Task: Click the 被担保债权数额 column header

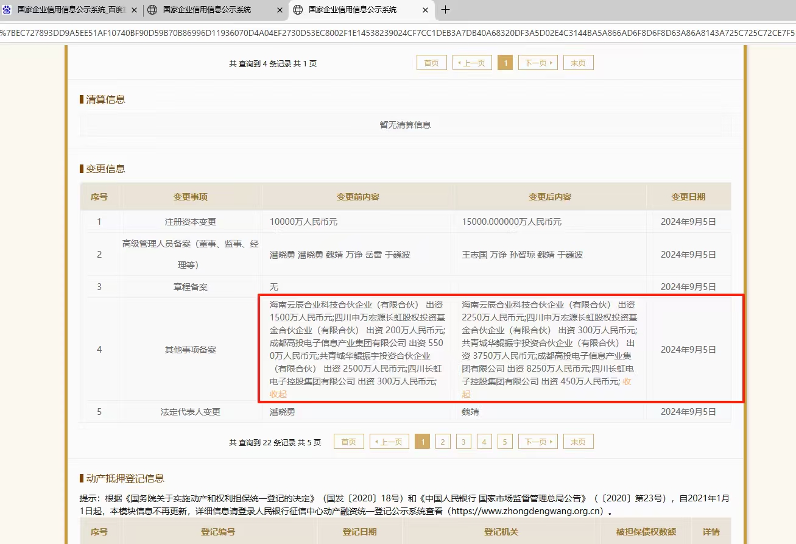Action: tap(646, 532)
